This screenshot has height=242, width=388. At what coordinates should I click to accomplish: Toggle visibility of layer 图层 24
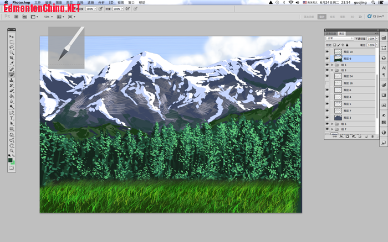click(327, 76)
